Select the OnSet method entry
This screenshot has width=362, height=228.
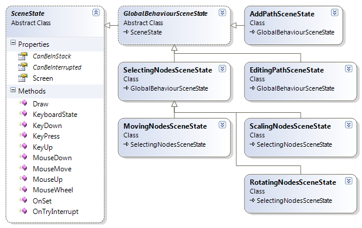tap(42, 201)
